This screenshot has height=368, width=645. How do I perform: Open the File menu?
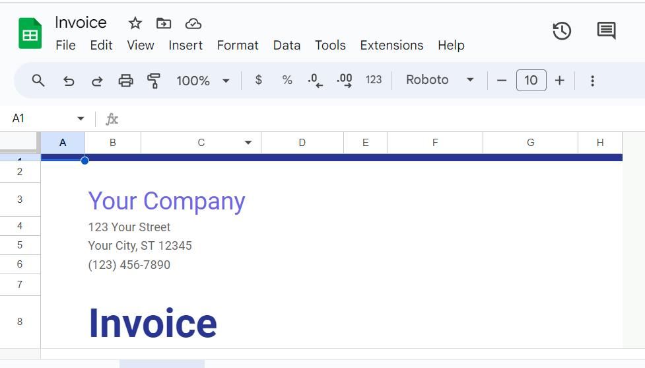[x=65, y=46]
